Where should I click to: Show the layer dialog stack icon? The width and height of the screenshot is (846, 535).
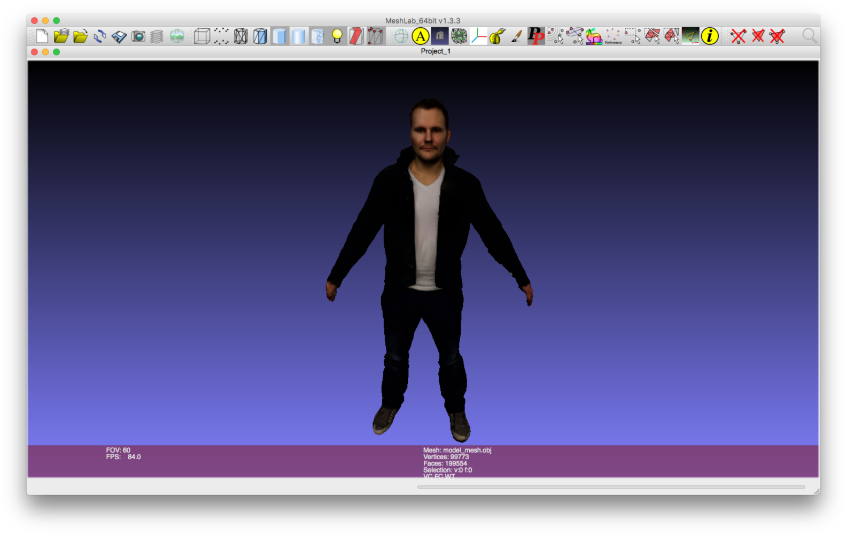[x=157, y=36]
